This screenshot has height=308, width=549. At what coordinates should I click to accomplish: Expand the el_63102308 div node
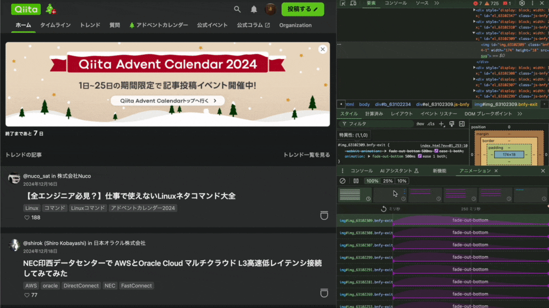474,67
